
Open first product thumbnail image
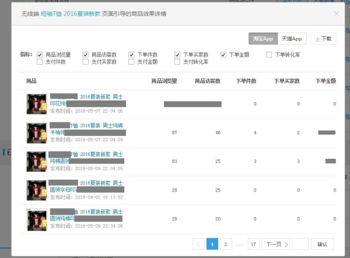(x=36, y=104)
